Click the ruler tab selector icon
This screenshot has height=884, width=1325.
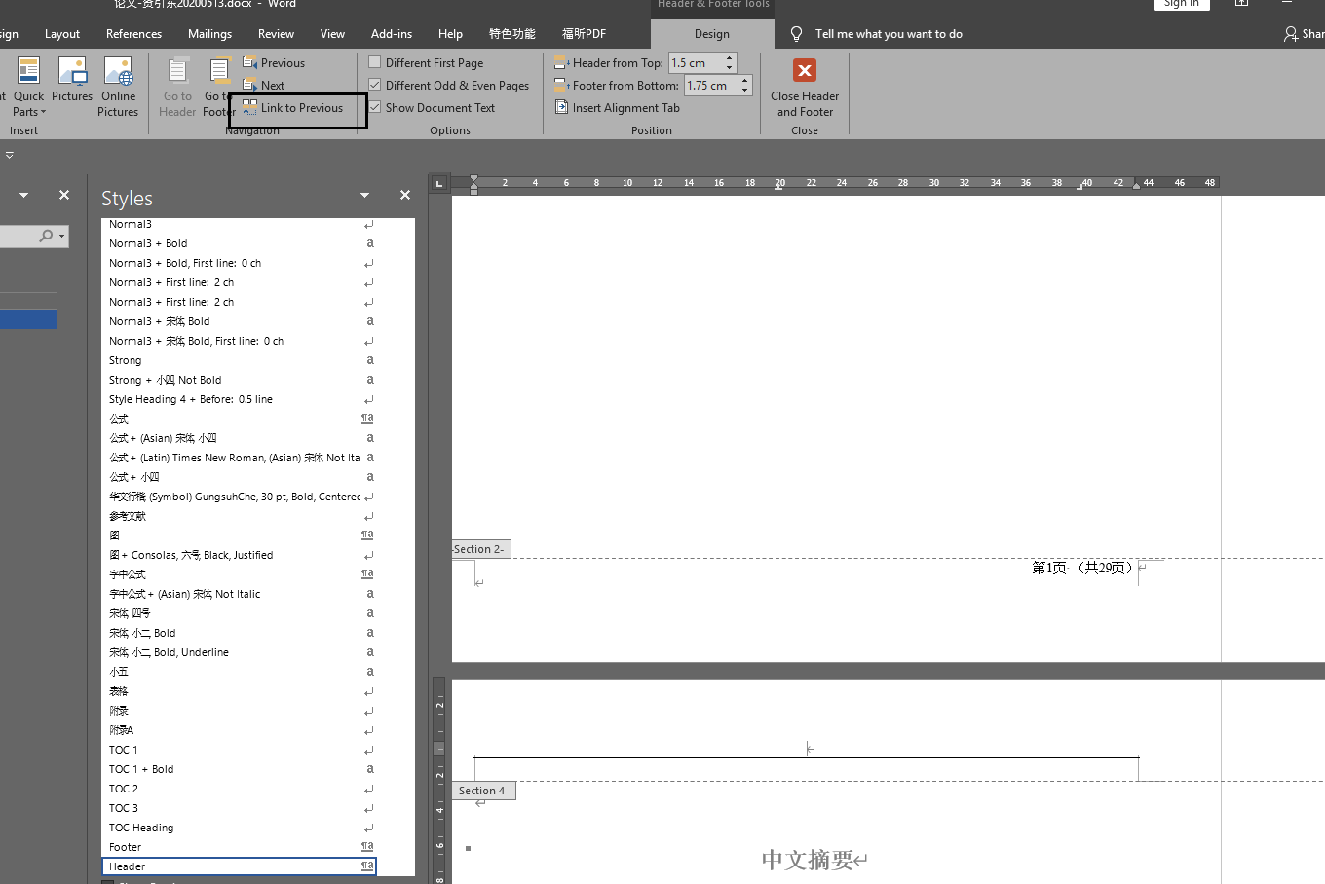[439, 183]
